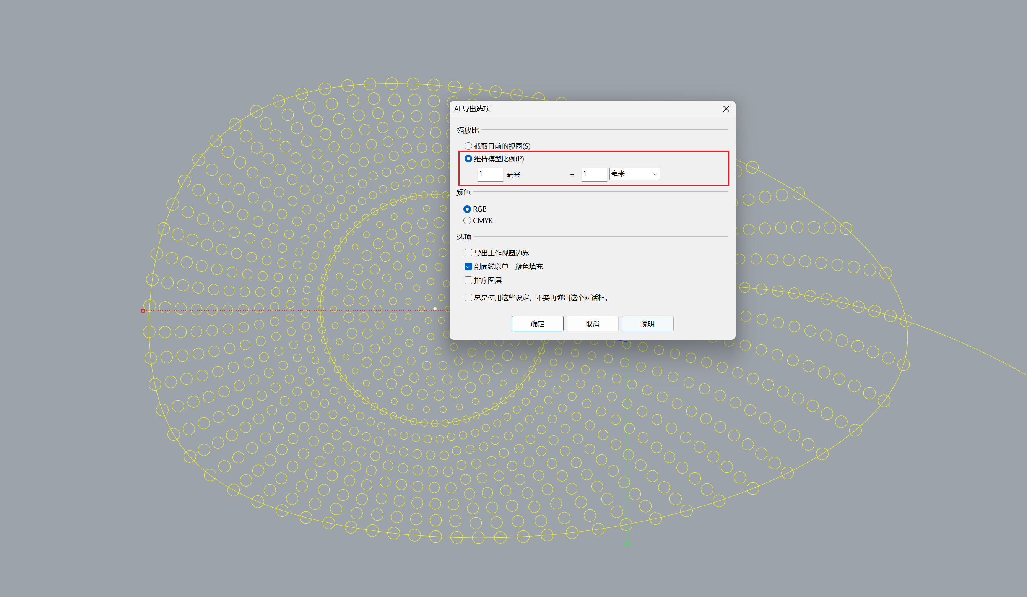The image size is (1027, 597).
Task: Close the AI 导出选项 dialog
Action: pos(726,109)
